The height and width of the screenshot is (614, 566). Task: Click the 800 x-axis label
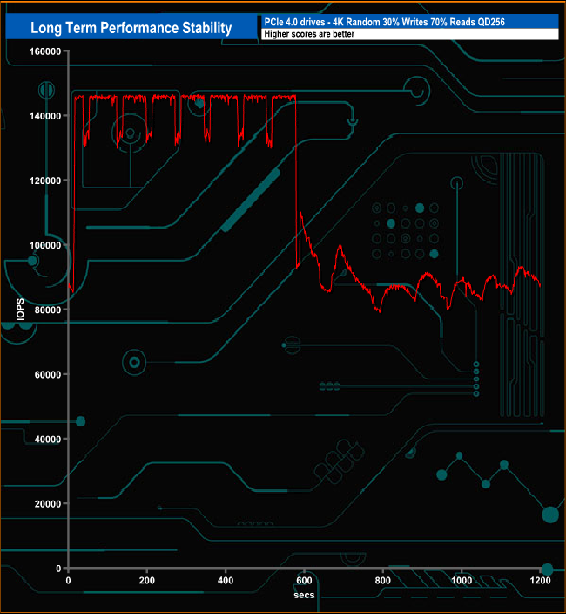coord(382,581)
